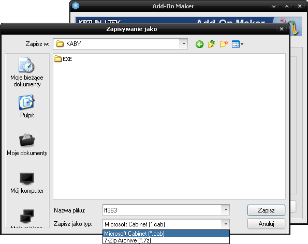This screenshot has width=308, height=244.
Task: Go to Pulpit in places bar
Action: point(27,106)
